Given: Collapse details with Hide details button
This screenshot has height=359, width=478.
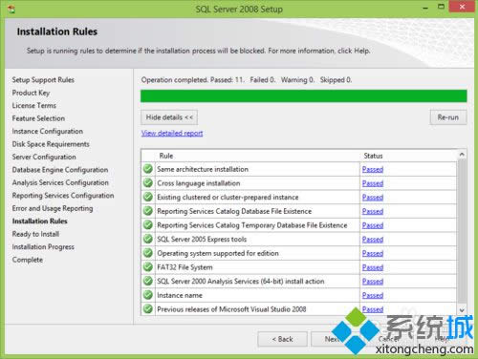Looking at the screenshot, I should click(x=169, y=117).
